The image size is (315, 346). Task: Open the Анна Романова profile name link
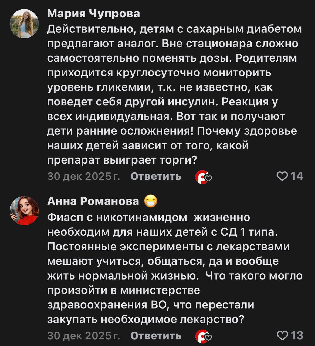[93, 201]
